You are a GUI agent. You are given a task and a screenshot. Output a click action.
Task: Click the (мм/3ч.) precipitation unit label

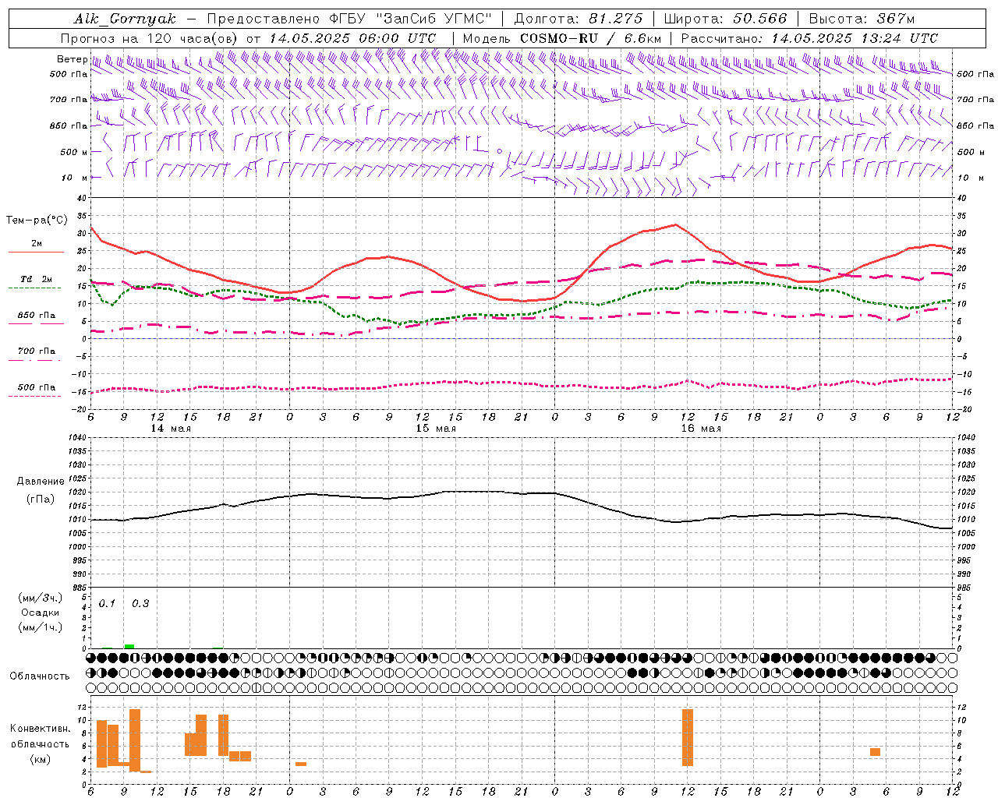pyautogui.click(x=41, y=598)
